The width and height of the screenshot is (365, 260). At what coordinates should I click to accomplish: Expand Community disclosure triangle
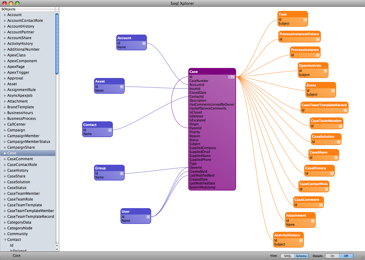tap(5, 234)
